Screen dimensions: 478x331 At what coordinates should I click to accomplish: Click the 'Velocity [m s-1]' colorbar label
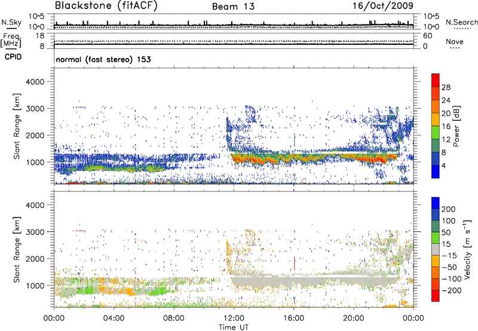[467, 249]
